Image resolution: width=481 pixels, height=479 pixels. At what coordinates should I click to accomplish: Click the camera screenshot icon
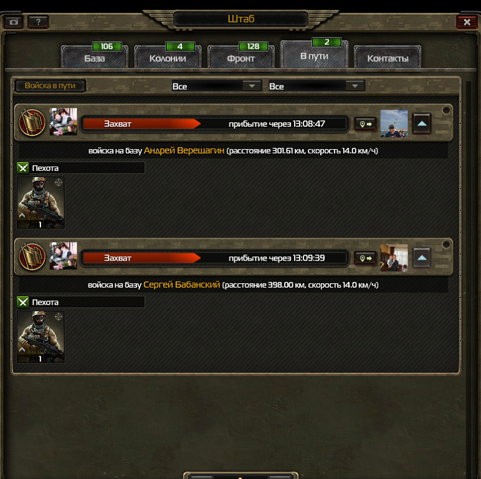tap(14, 22)
